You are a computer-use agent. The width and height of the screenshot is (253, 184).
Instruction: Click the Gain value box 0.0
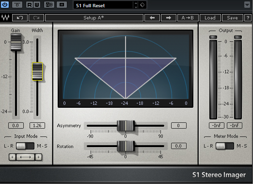16,126
